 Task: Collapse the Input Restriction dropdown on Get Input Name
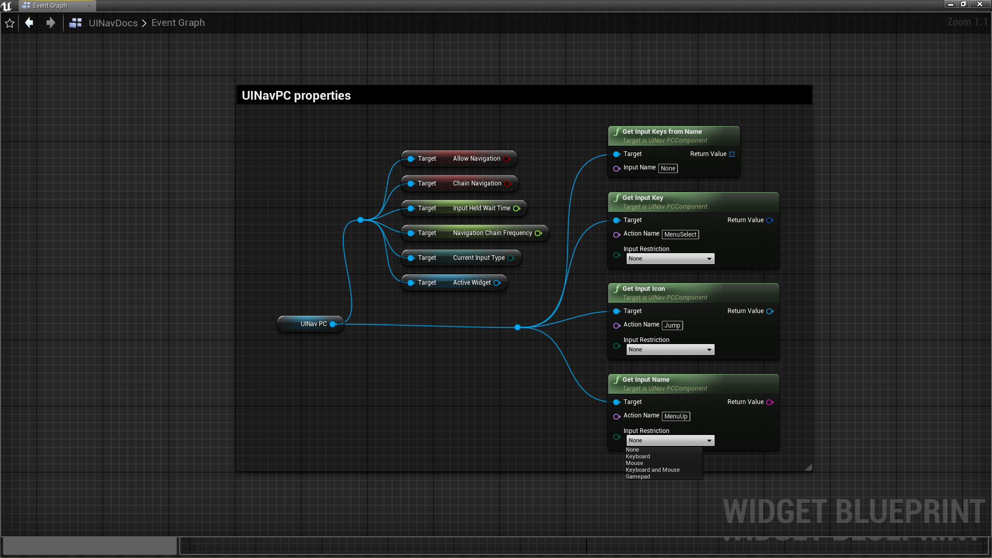pyautogui.click(x=670, y=441)
